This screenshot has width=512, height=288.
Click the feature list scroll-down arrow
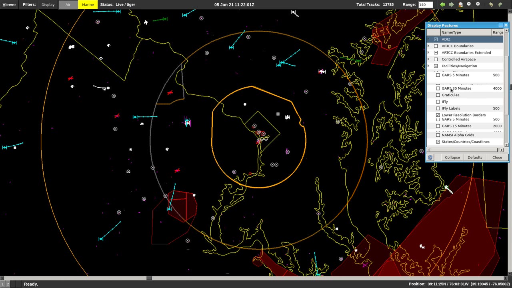(x=506, y=145)
